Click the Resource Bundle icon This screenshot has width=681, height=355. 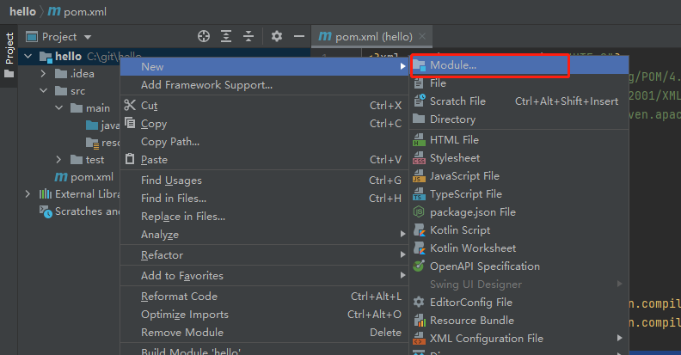pos(419,321)
